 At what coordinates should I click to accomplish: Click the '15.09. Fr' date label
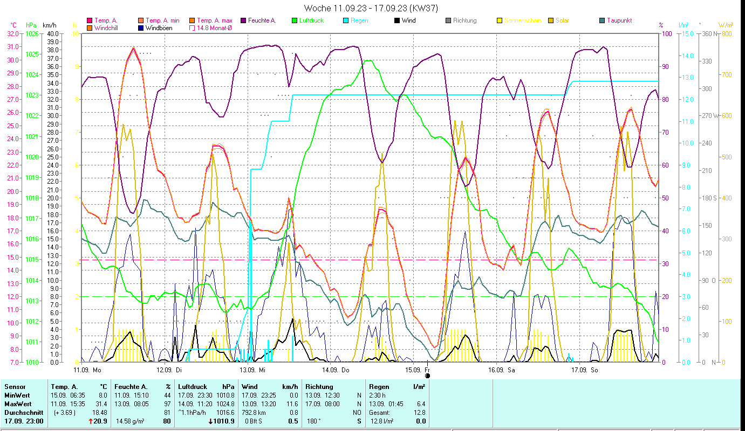click(x=418, y=370)
